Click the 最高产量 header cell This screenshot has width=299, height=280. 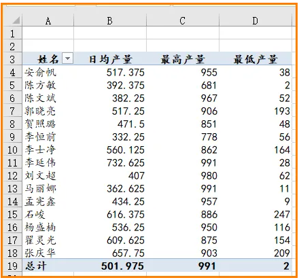(183, 59)
